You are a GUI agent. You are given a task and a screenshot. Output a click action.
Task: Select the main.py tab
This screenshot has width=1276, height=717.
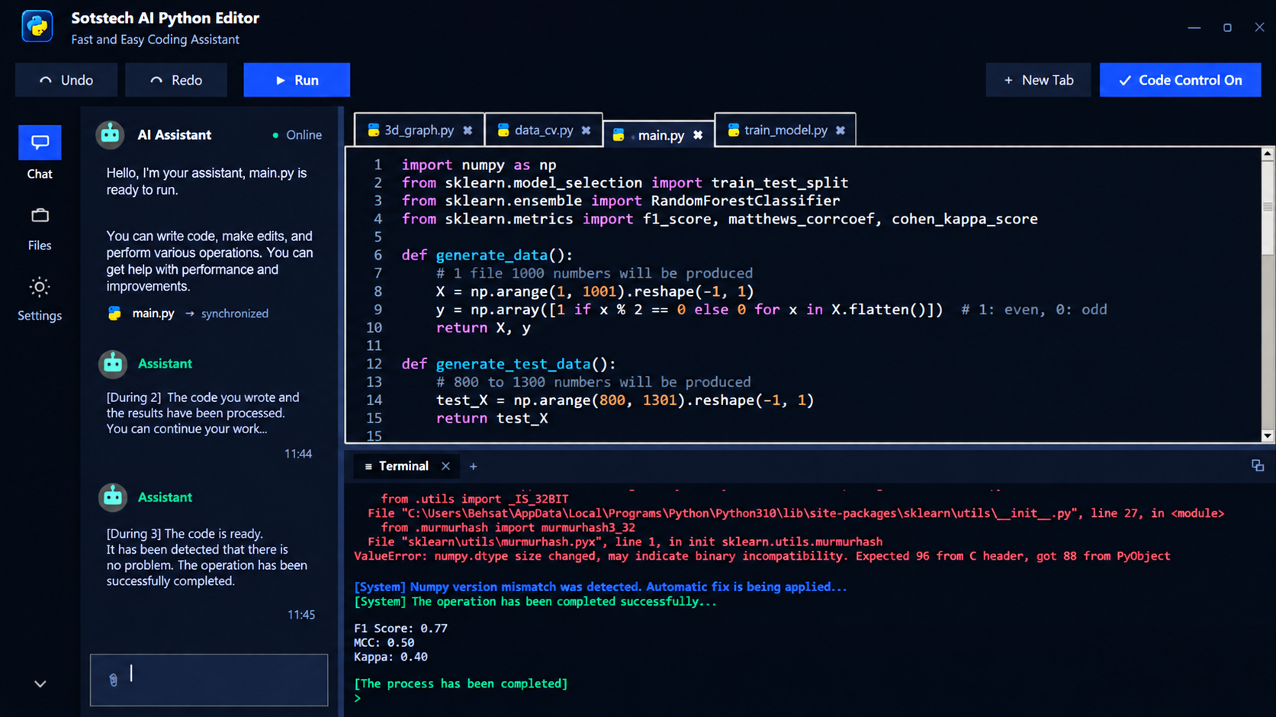pos(660,135)
